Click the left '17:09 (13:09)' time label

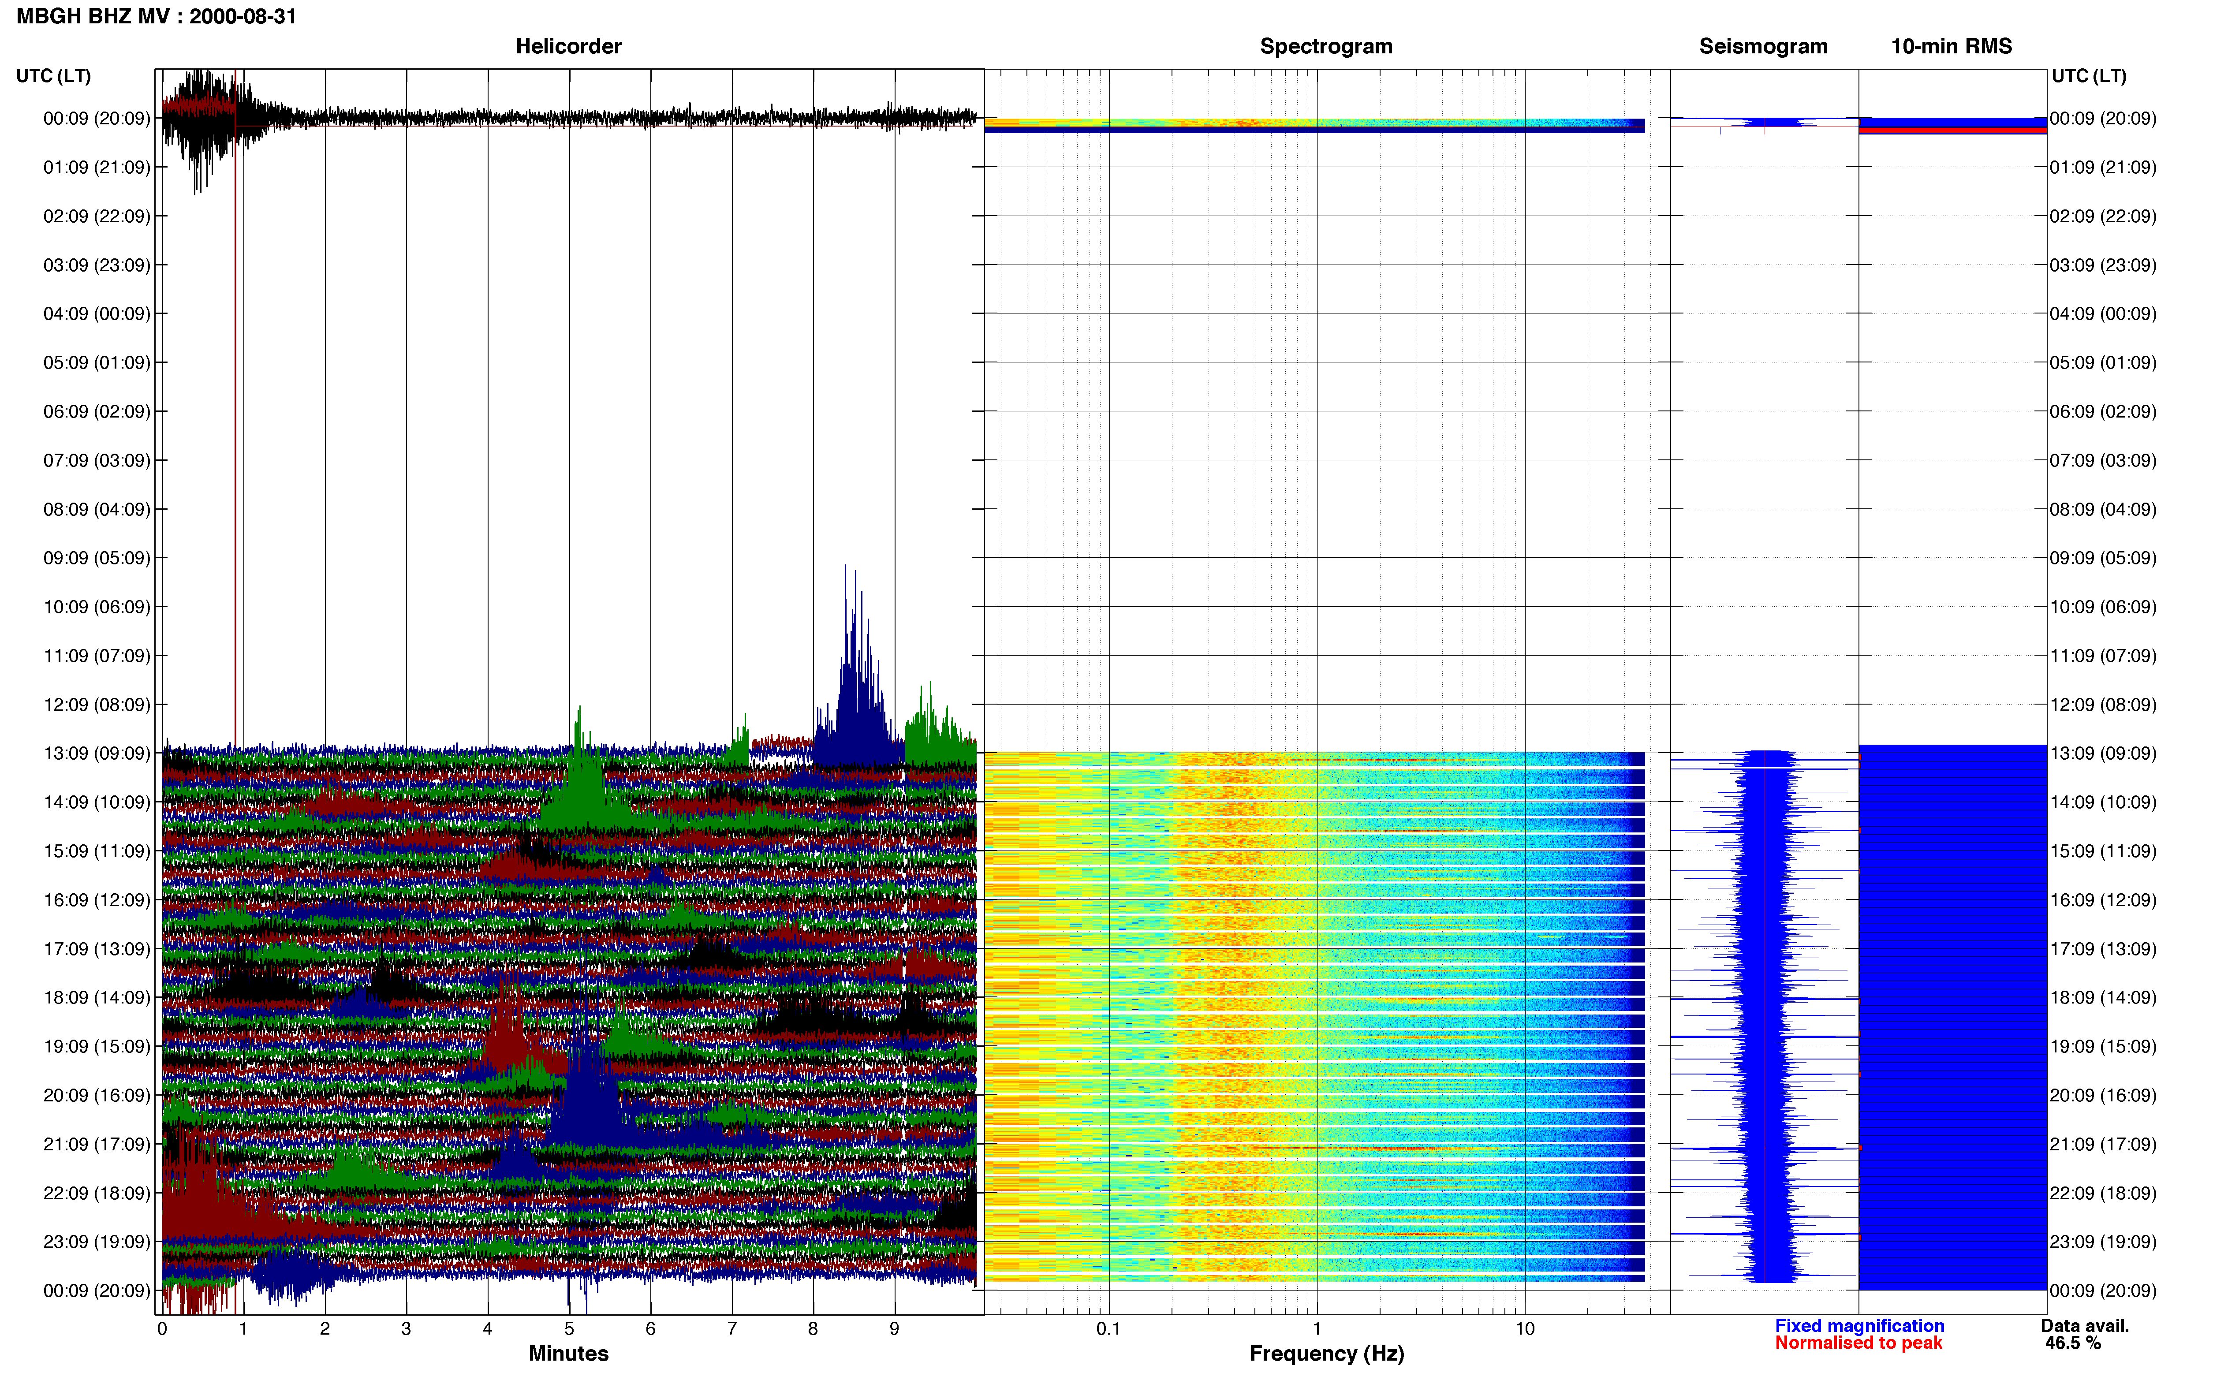click(97, 948)
